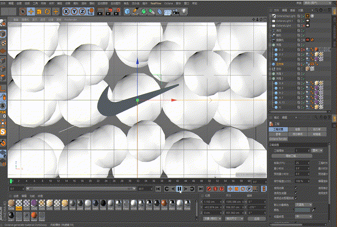Image resolution: width=337 pixels, height=227 pixels.
Task: Click the X position input field
Action: pyautogui.click(x=212, y=202)
